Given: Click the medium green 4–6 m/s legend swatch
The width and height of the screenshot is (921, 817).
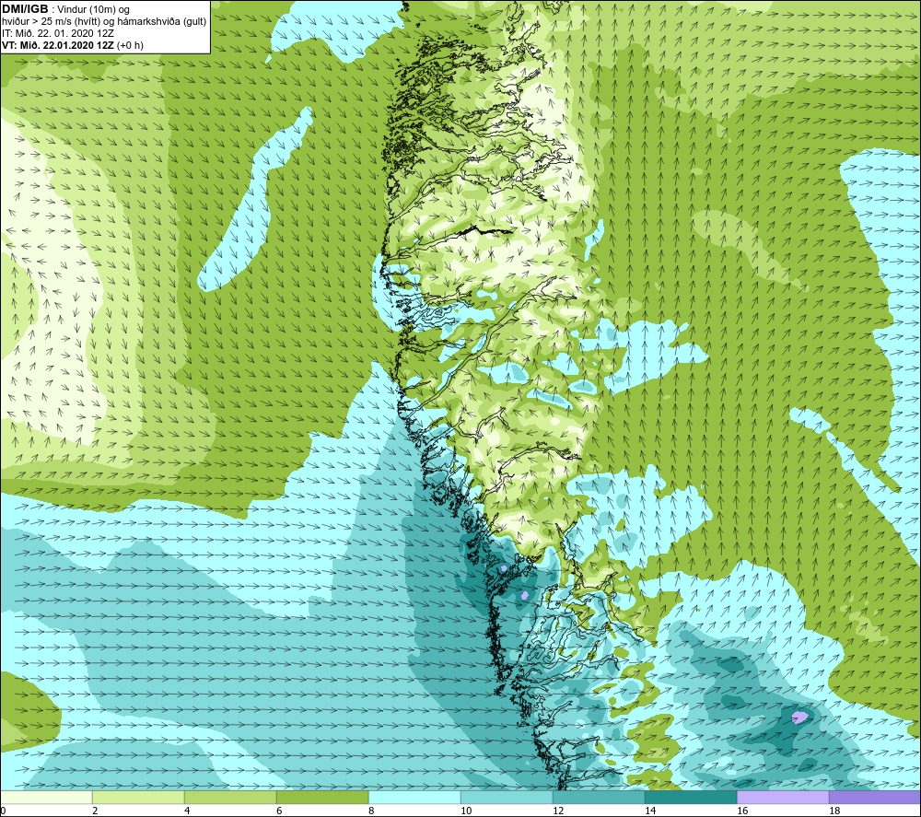Looking at the screenshot, I should 230,797.
